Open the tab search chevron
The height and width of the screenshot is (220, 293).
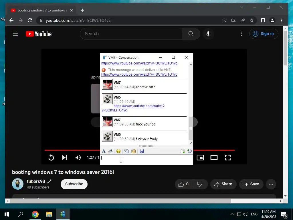click(241, 7)
